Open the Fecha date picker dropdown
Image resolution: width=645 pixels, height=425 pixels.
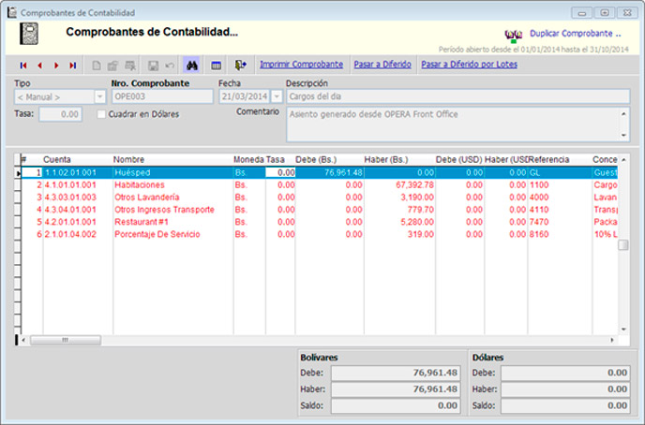click(276, 96)
